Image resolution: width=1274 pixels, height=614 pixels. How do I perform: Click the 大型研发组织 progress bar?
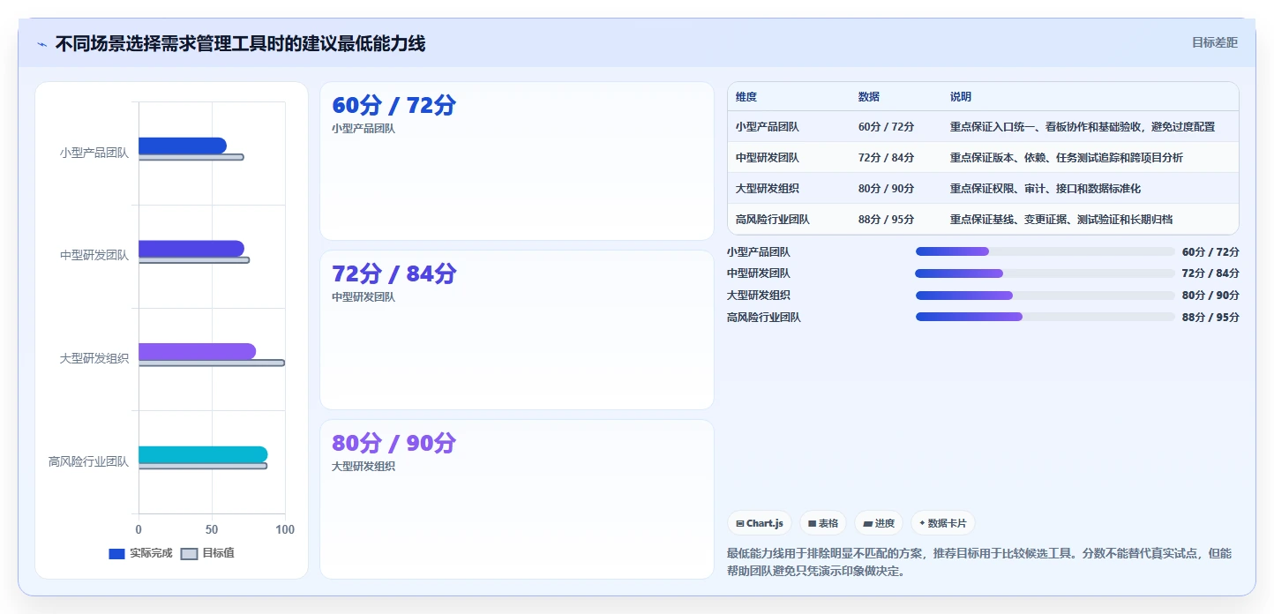coord(1045,296)
